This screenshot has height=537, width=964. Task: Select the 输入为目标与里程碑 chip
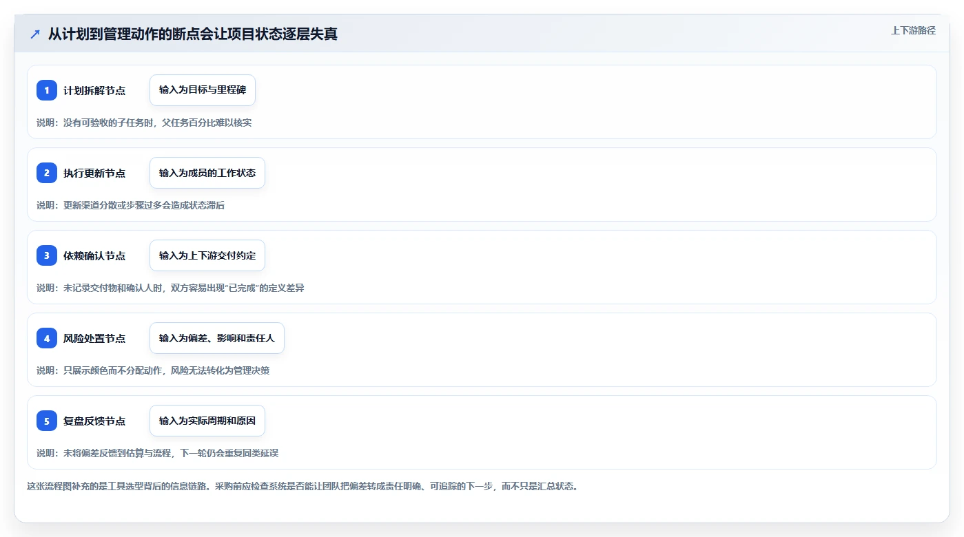(x=203, y=90)
